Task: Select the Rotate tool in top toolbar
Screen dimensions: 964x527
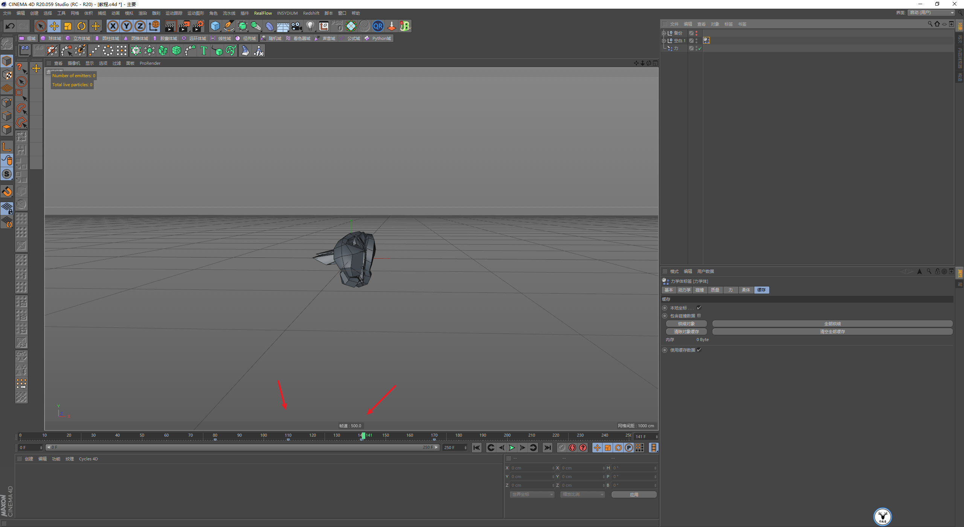Action: [81, 26]
